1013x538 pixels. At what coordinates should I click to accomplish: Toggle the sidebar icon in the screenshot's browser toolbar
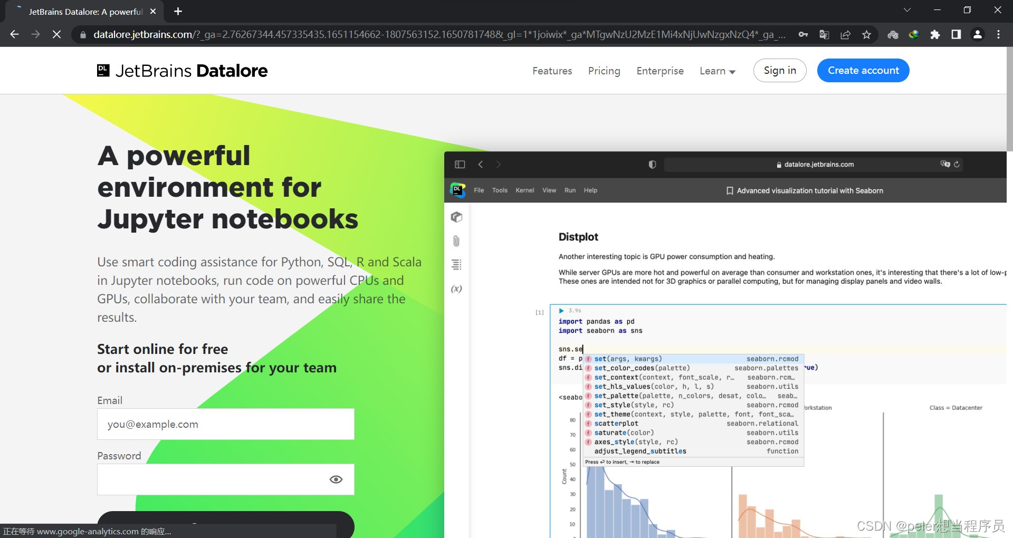[460, 164]
